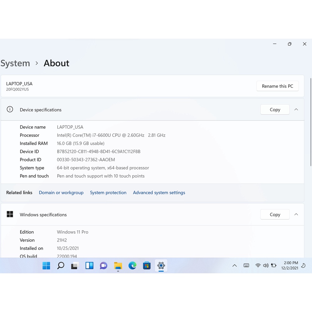312x312 pixels.
Task: Launch Teams Chat from taskbar
Action: point(104,266)
